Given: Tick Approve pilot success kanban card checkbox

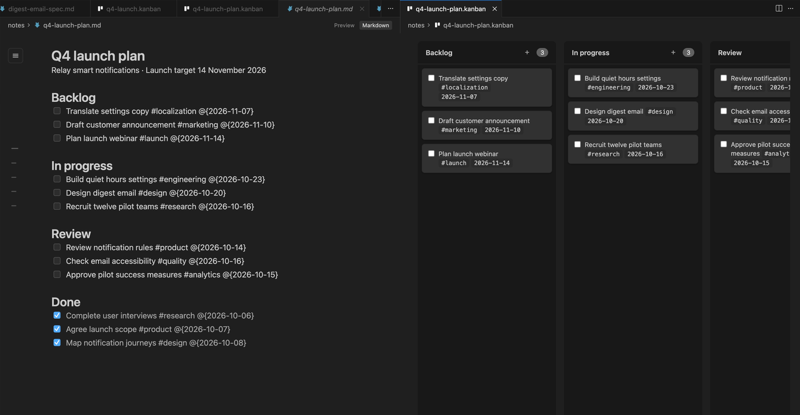Looking at the screenshot, I should click(x=724, y=144).
